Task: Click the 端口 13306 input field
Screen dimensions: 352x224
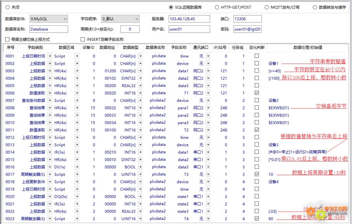Action: point(247,19)
